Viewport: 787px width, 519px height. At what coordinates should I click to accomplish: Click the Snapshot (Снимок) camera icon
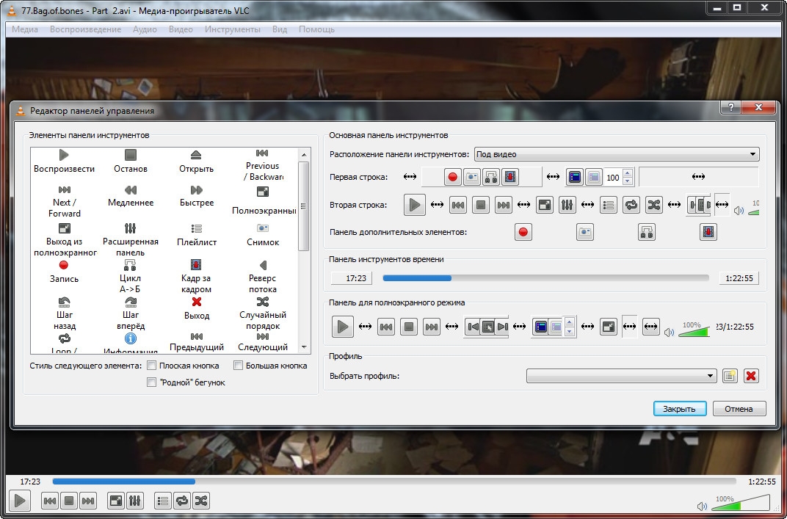263,228
